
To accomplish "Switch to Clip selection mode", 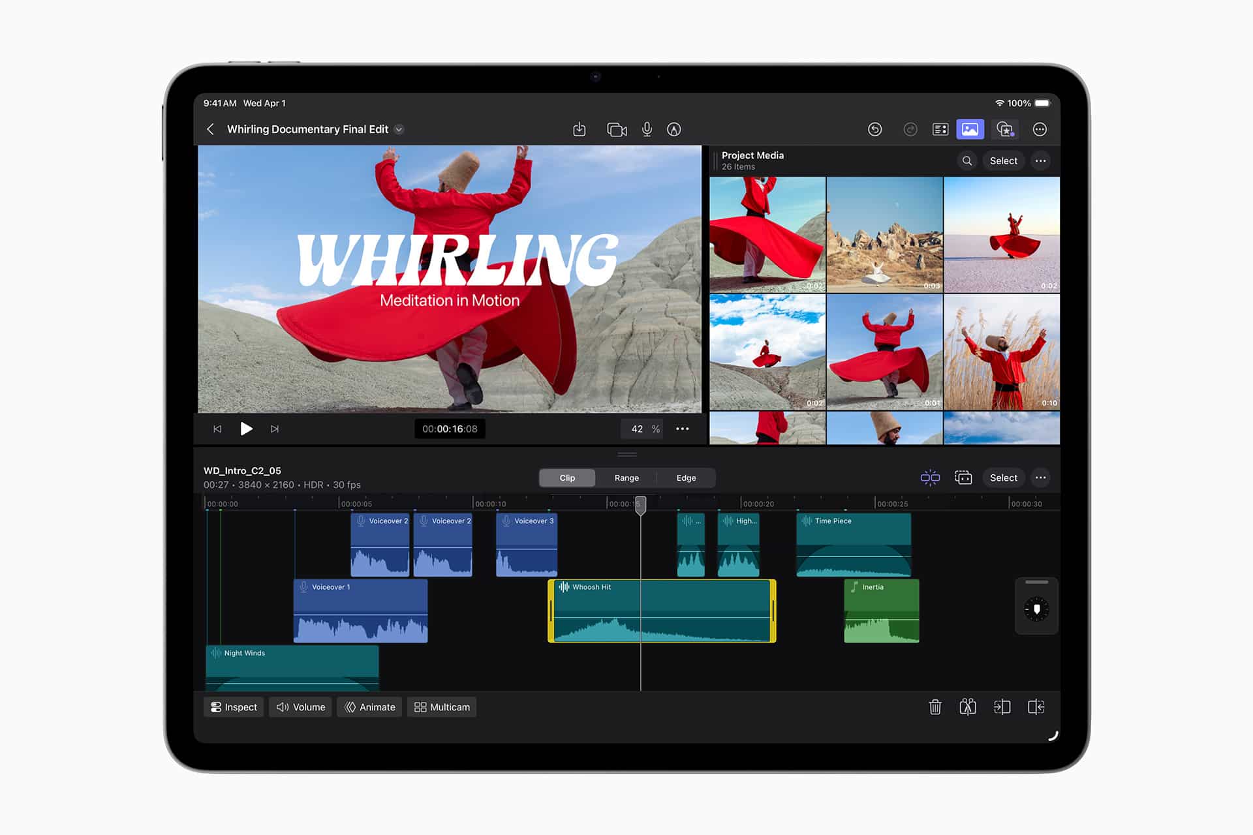I will tap(567, 478).
